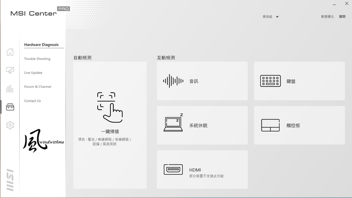Start the 一鍵掃描 one-key scan
This screenshot has height=198, width=352.
[110, 125]
